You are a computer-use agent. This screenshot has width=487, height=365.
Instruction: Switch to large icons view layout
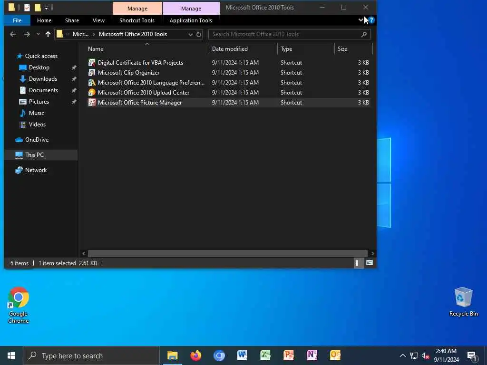pyautogui.click(x=369, y=263)
